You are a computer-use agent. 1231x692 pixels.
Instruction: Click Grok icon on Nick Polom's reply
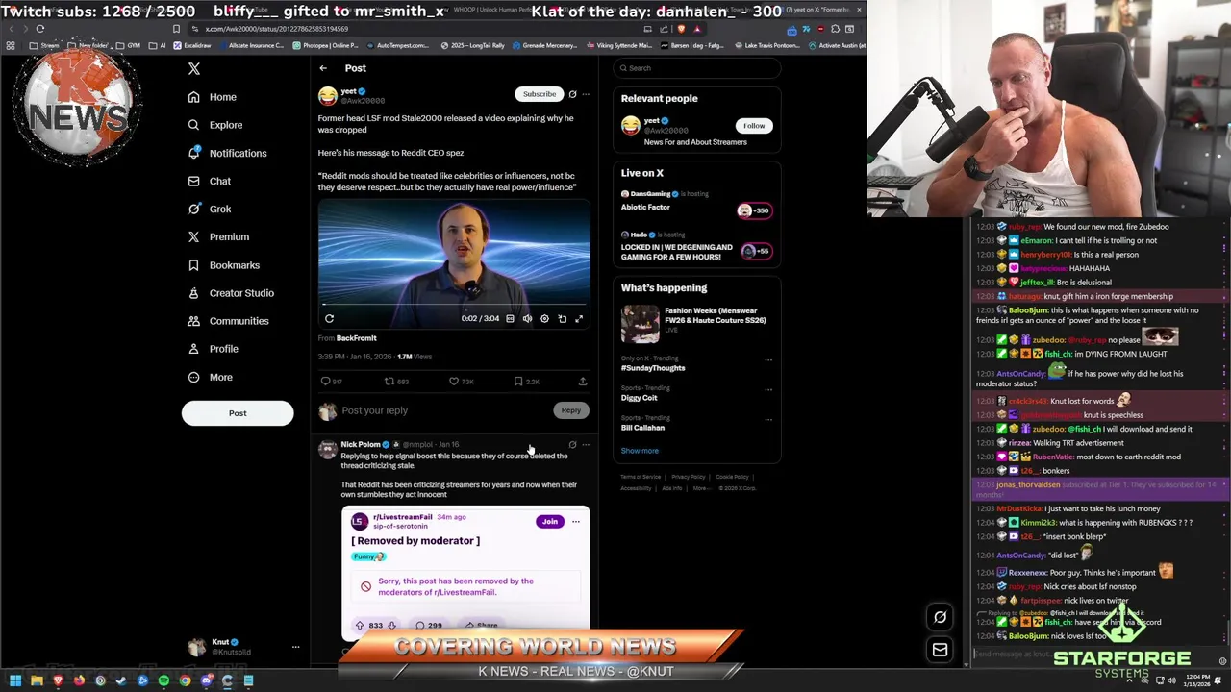pyautogui.click(x=572, y=445)
